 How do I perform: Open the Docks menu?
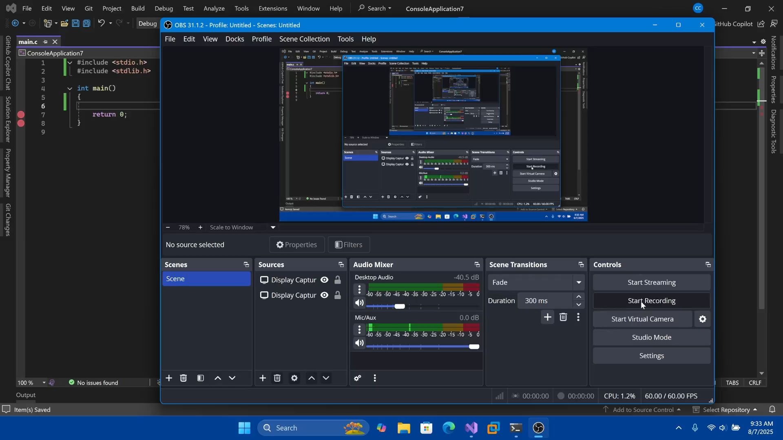coord(234,39)
